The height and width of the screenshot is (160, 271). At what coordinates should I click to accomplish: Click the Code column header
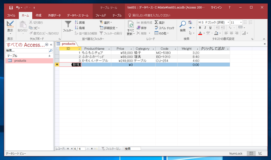pos(166,49)
